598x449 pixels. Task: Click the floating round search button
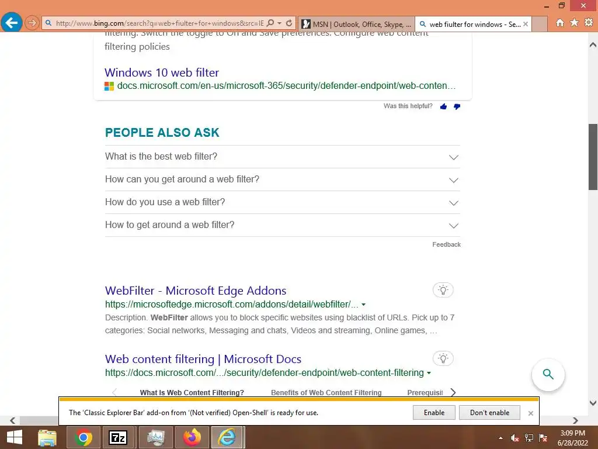point(548,375)
